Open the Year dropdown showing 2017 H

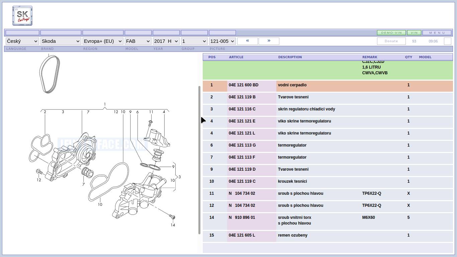point(166,41)
